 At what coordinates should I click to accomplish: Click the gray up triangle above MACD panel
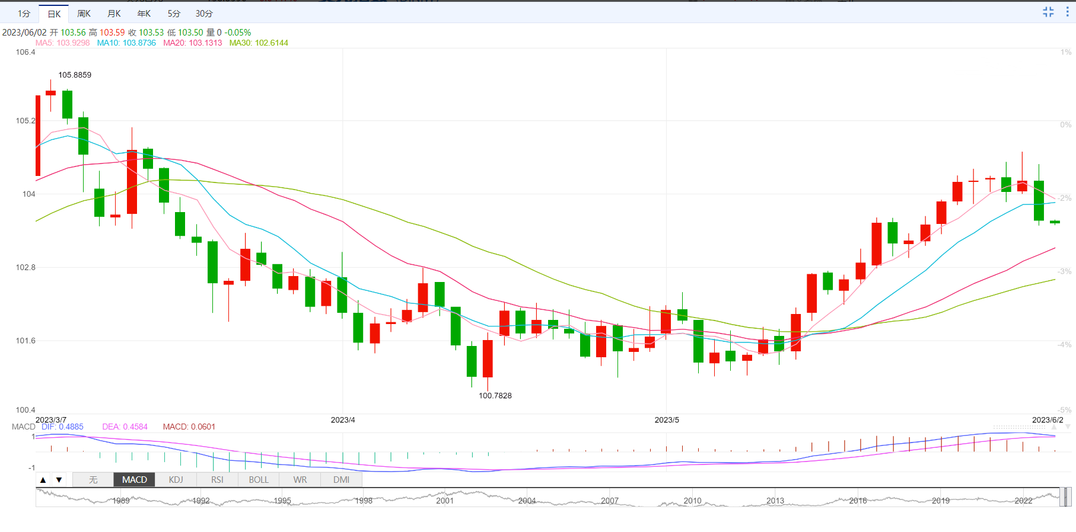click(1054, 427)
